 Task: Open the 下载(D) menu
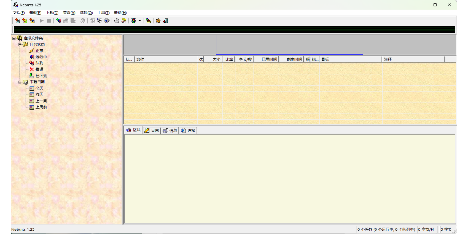coord(52,13)
